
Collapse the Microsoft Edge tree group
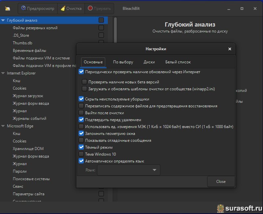3,126
